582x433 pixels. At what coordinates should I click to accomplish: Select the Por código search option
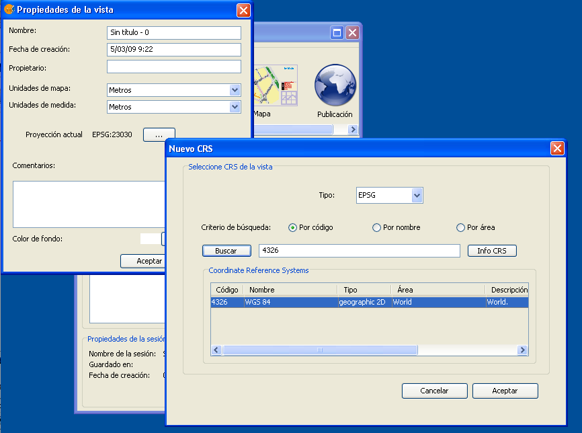click(x=293, y=228)
